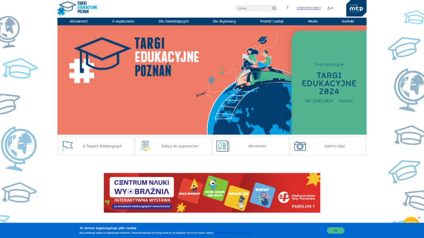Open the Dla Wystawcy menu item

coord(224,21)
